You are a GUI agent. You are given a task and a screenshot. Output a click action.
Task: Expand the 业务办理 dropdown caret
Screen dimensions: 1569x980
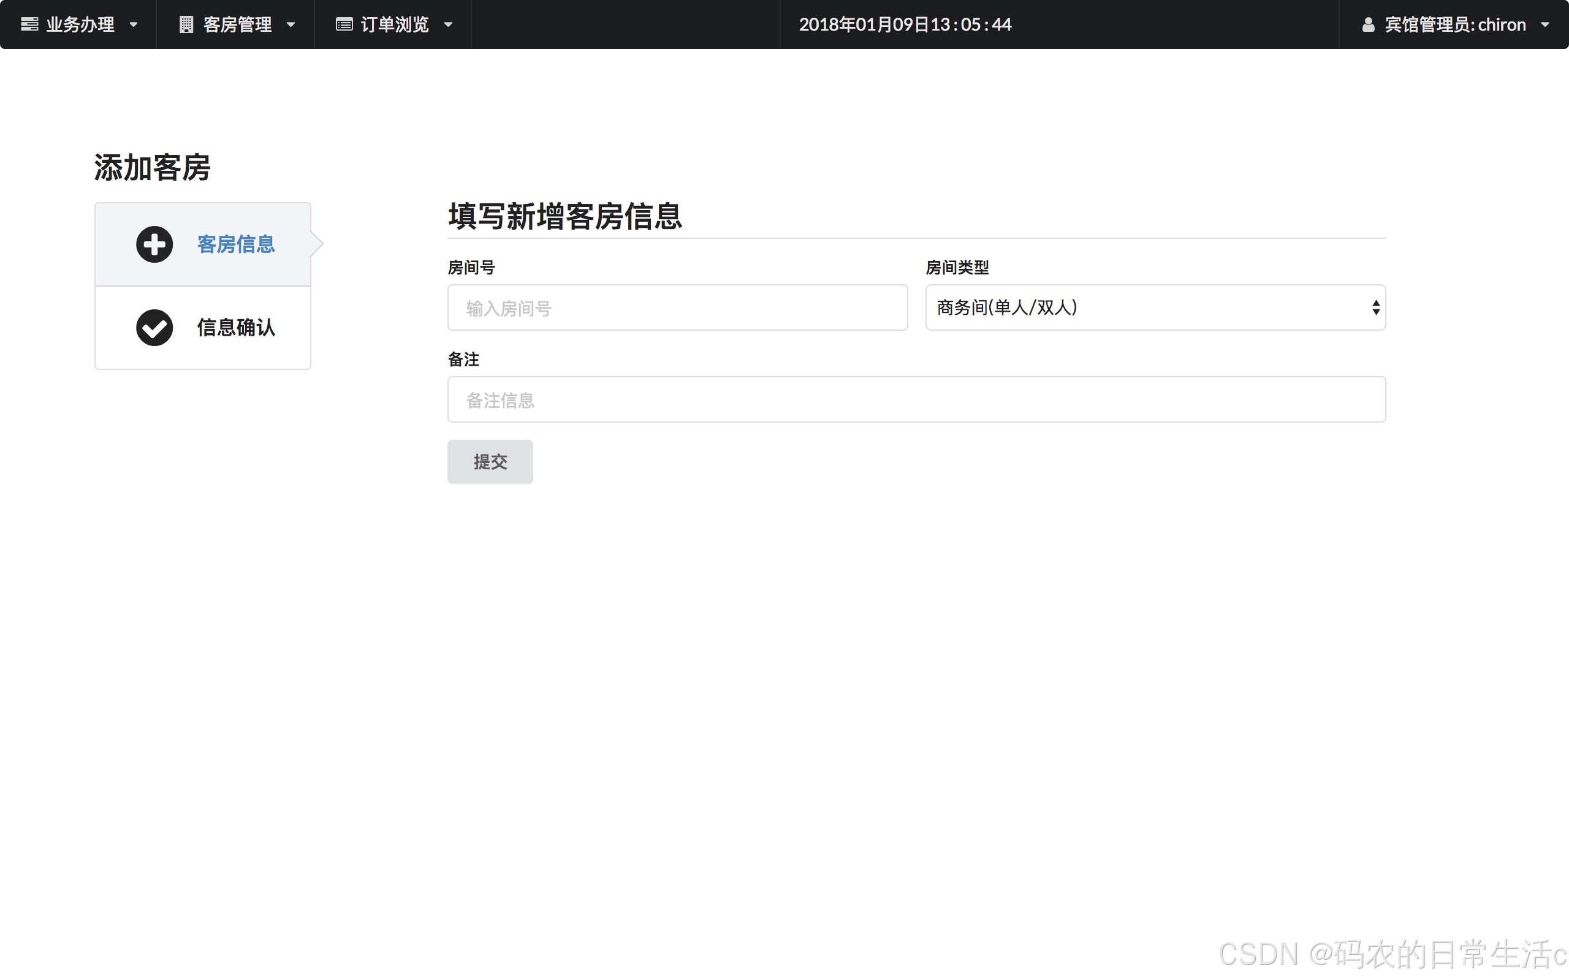134,24
